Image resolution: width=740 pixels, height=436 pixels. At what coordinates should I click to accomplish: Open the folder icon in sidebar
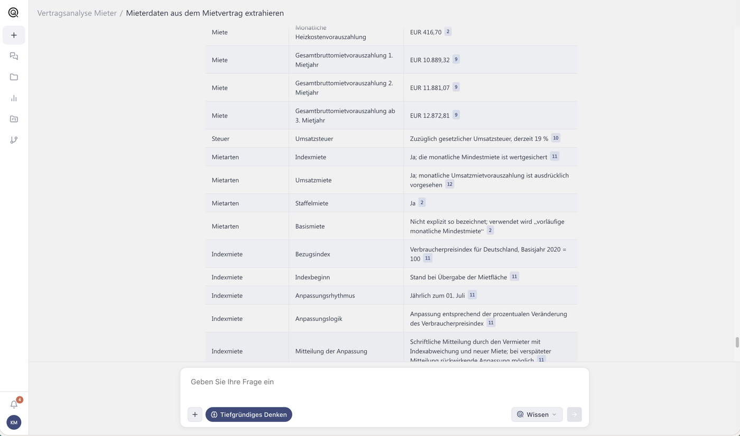[14, 77]
